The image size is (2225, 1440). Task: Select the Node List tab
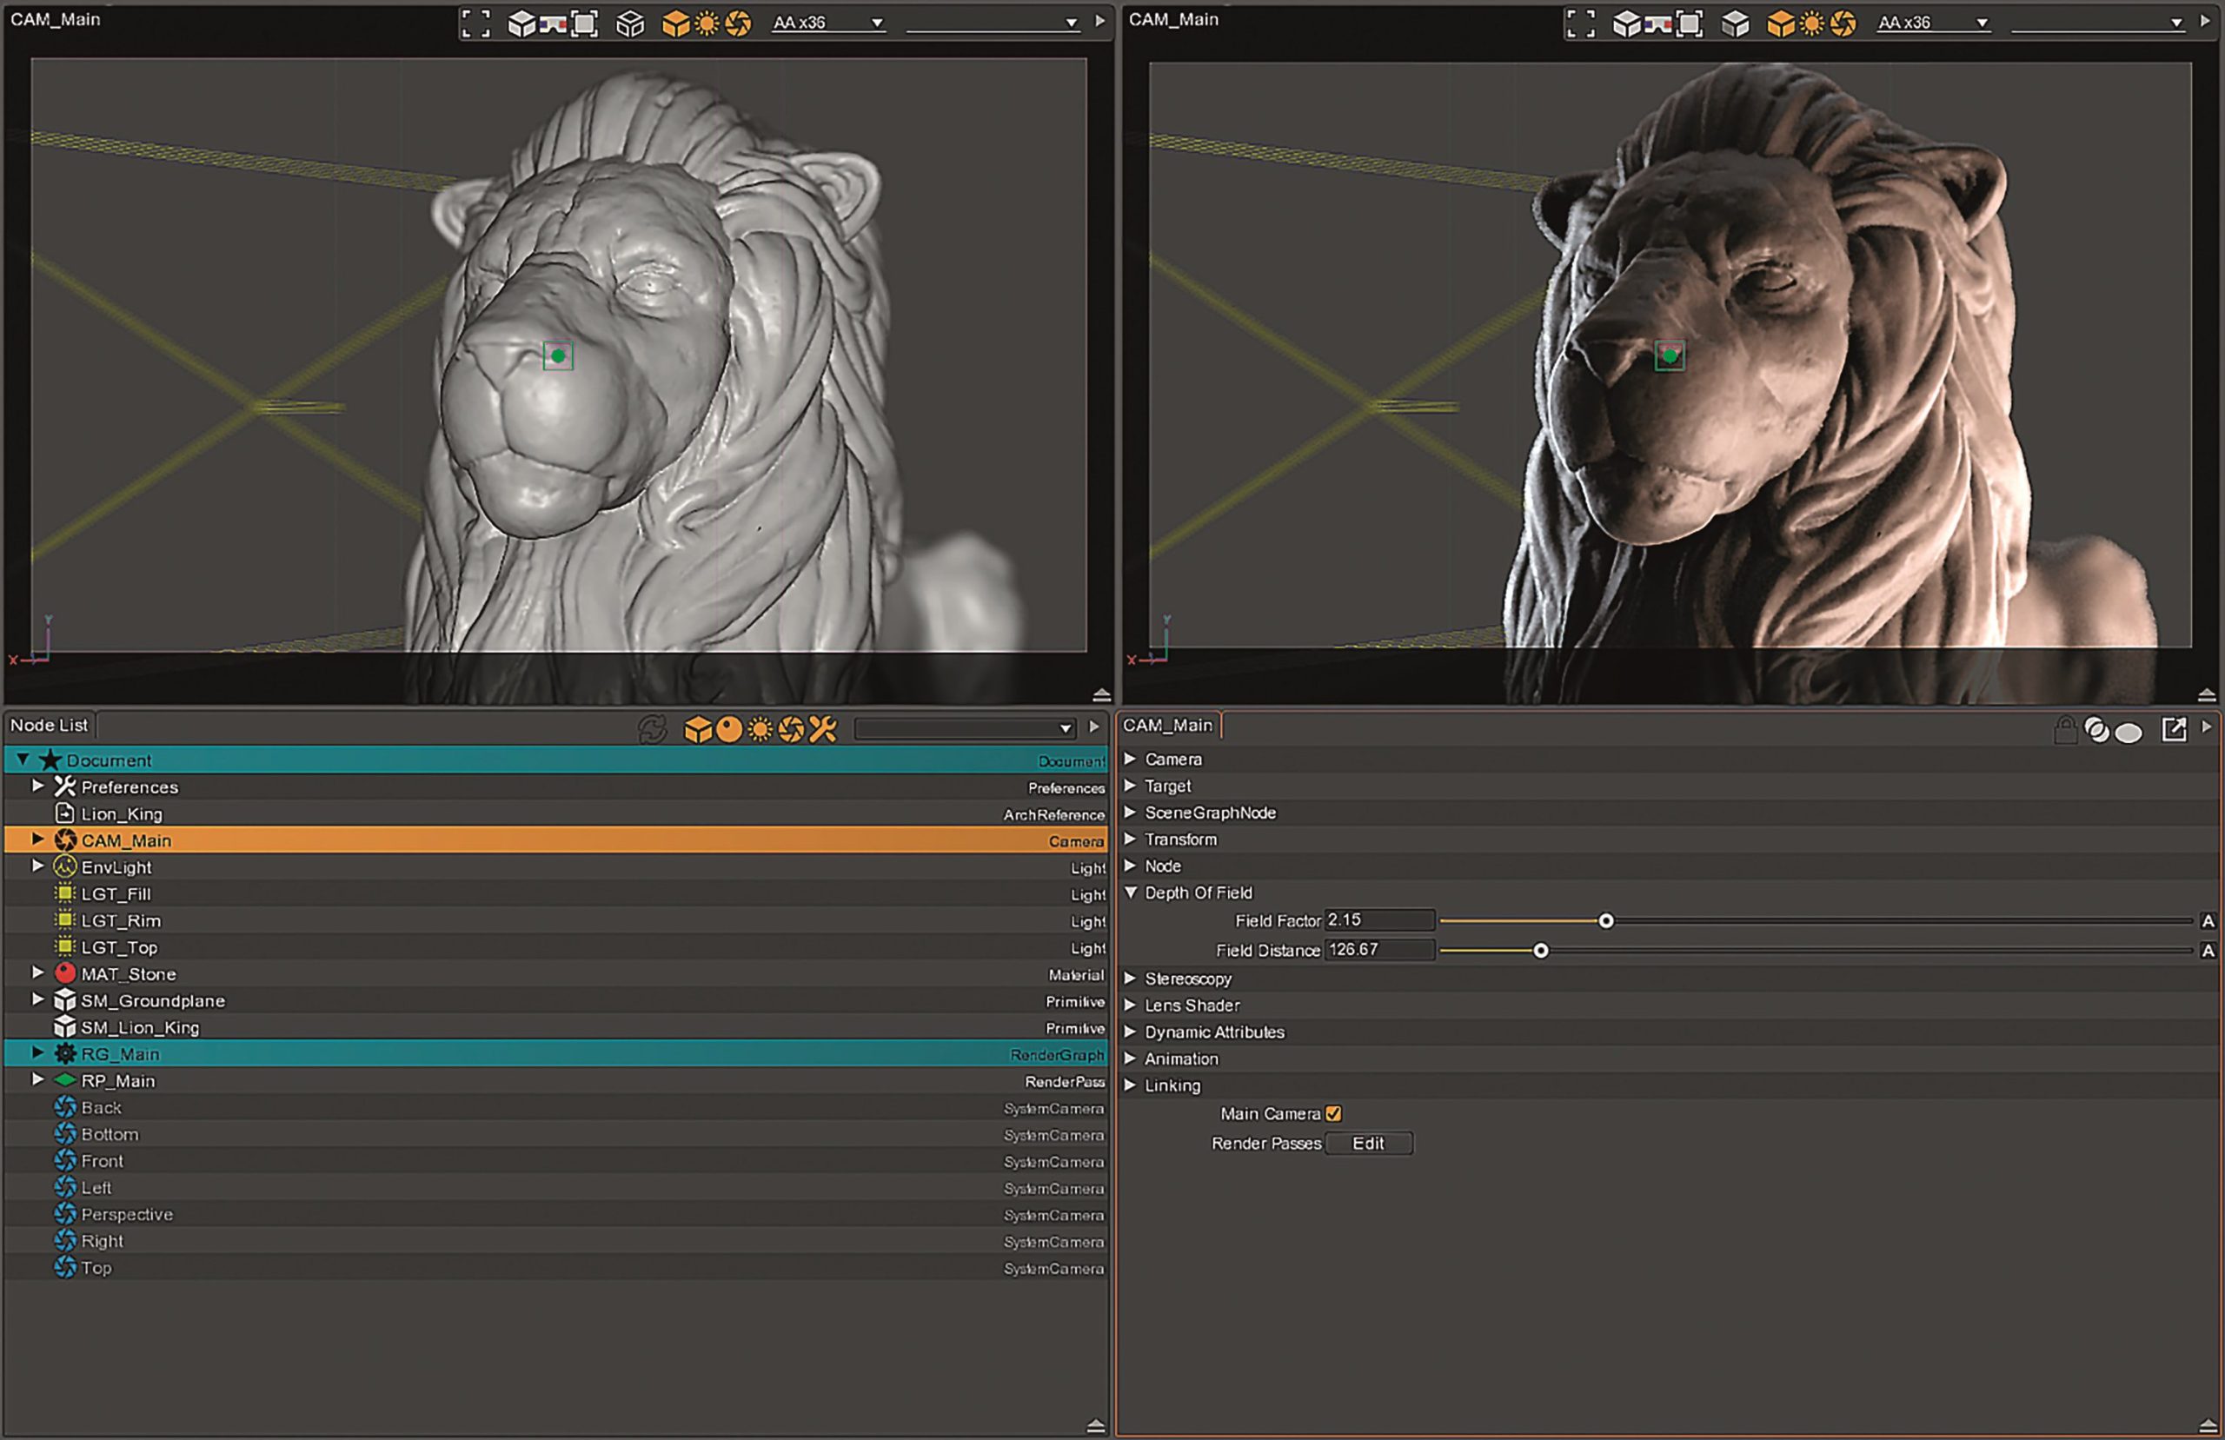[50, 726]
